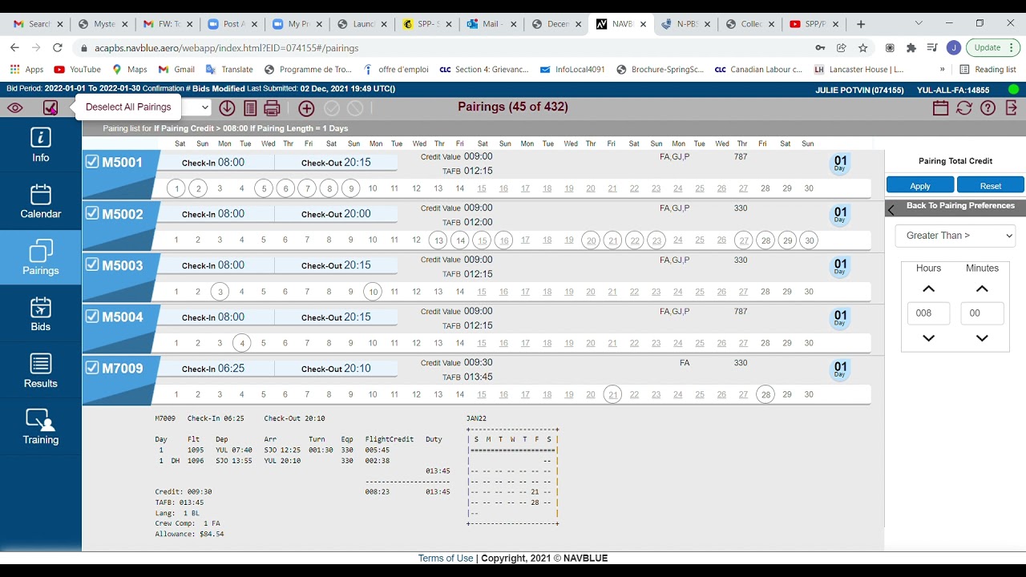
Task: Open the Translate bookmark
Action: (229, 70)
